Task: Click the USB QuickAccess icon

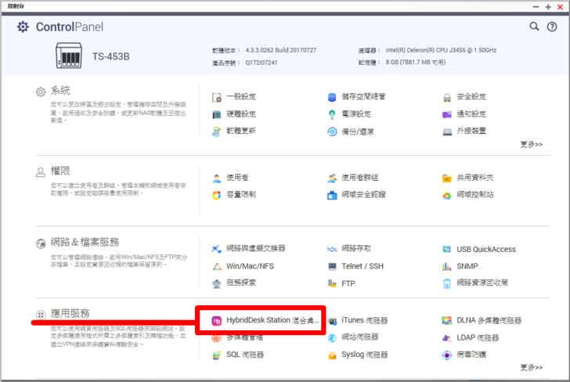Action: point(447,250)
